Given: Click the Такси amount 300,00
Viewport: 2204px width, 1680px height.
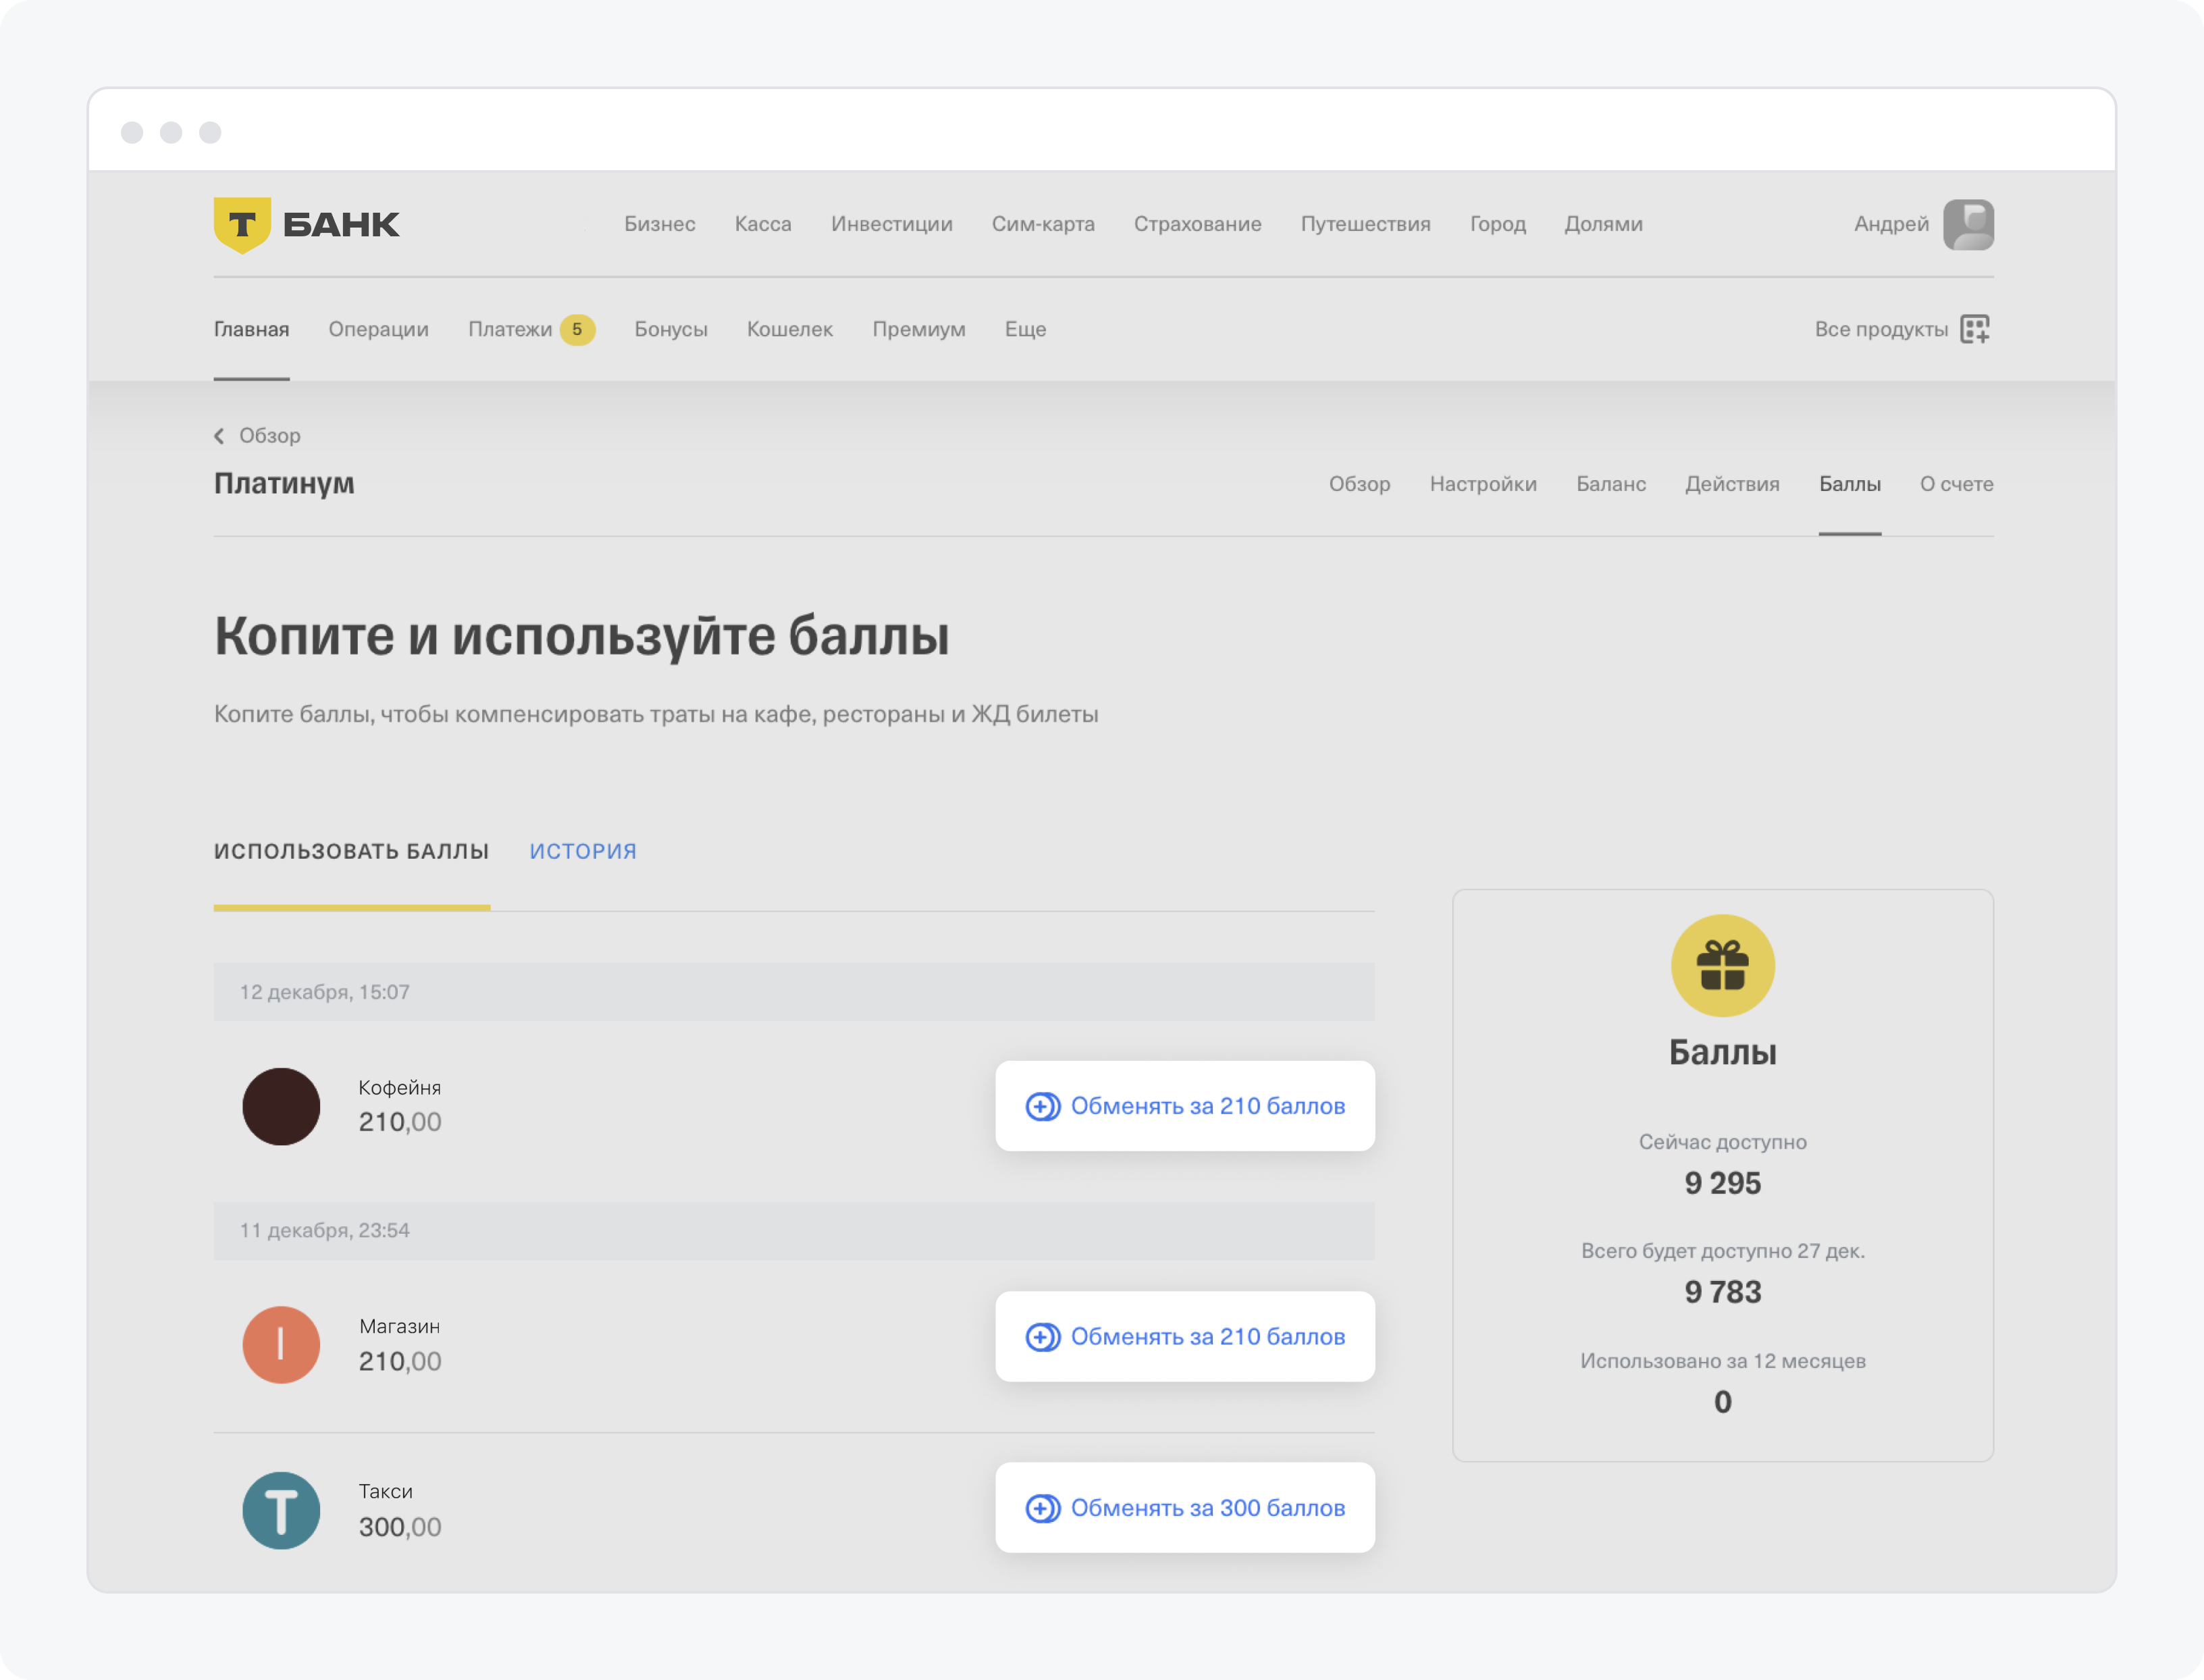Looking at the screenshot, I should tap(400, 1528).
